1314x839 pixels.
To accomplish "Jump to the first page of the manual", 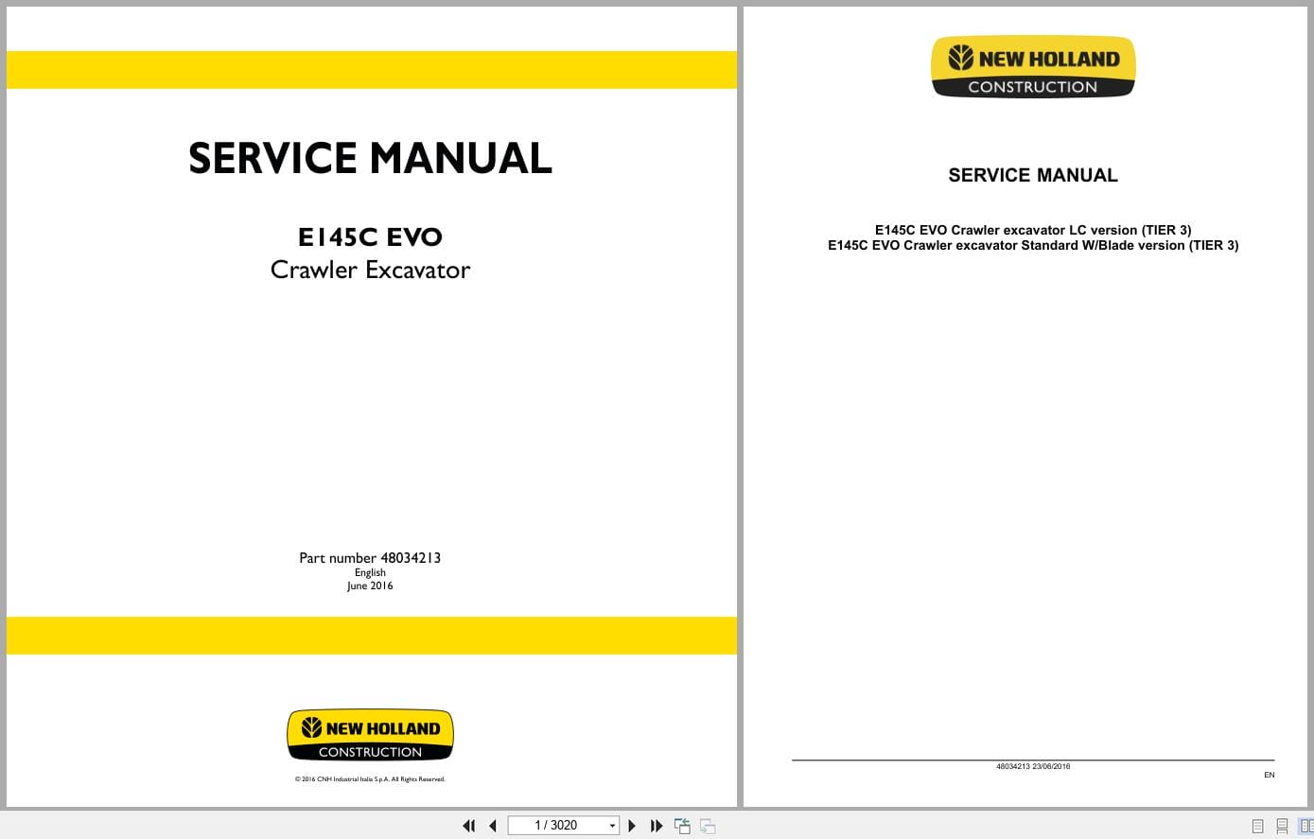I will [x=469, y=826].
